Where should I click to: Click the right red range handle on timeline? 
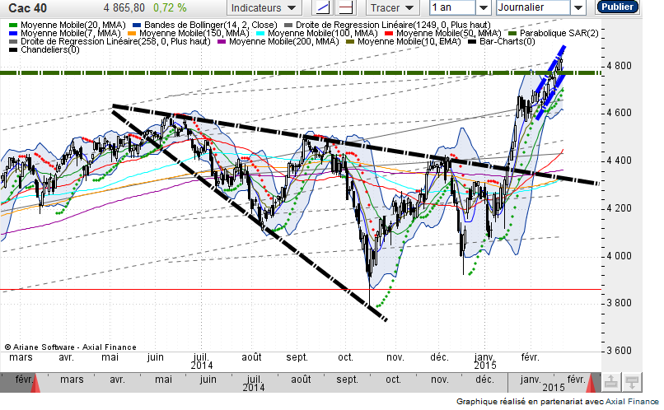click(x=592, y=383)
